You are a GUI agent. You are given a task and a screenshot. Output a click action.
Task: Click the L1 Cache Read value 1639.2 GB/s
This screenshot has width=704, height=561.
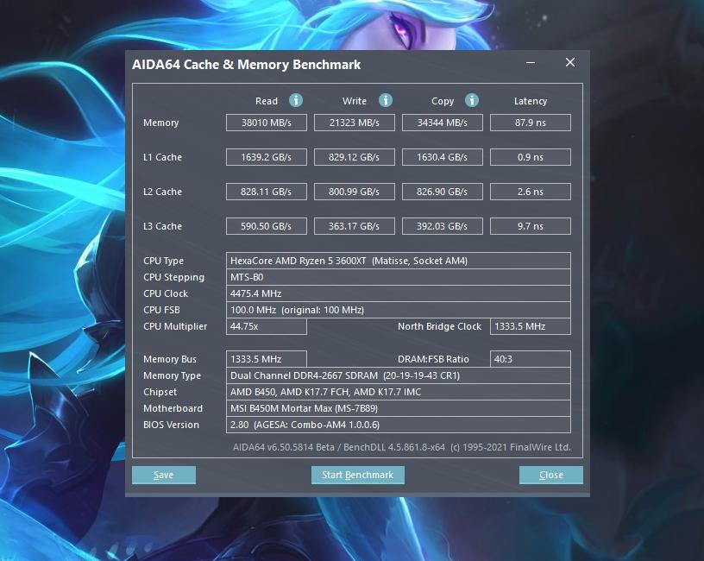[x=266, y=157]
